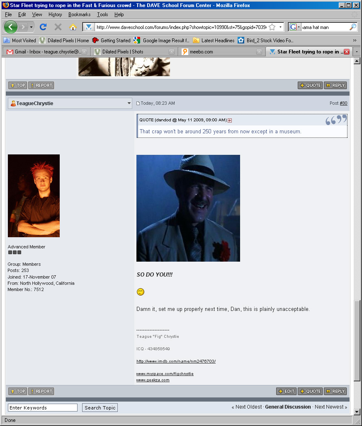Open the Getting Started bookmark
Image resolution: width=362 pixels, height=426 pixels.
111,41
